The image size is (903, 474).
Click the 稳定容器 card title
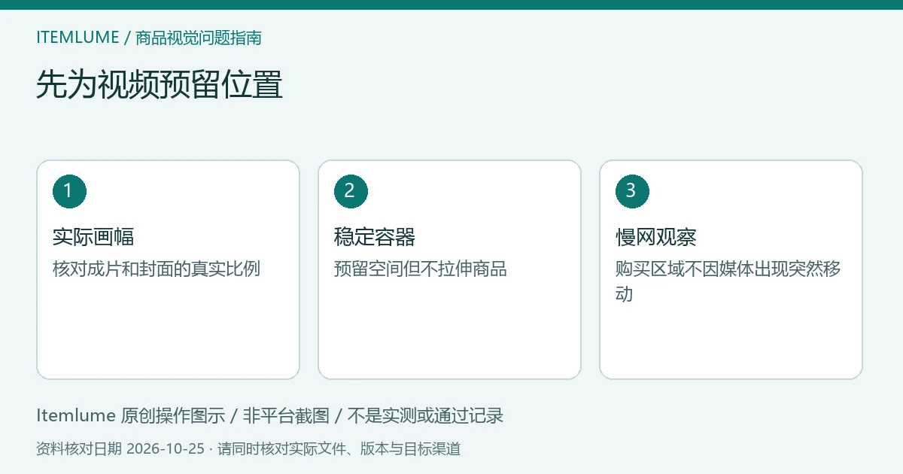(375, 238)
